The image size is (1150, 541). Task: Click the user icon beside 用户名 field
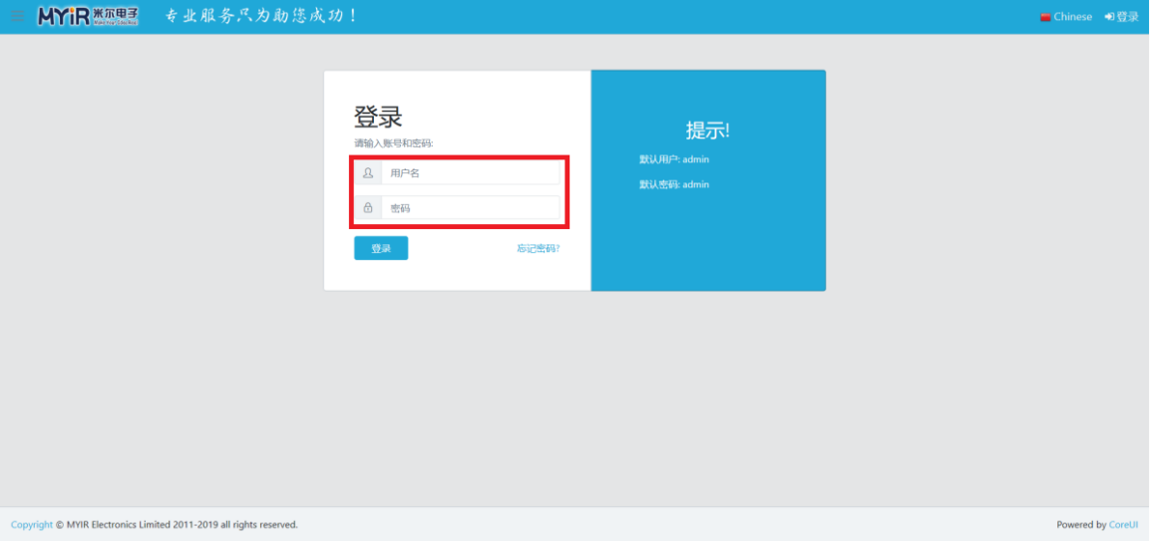368,173
